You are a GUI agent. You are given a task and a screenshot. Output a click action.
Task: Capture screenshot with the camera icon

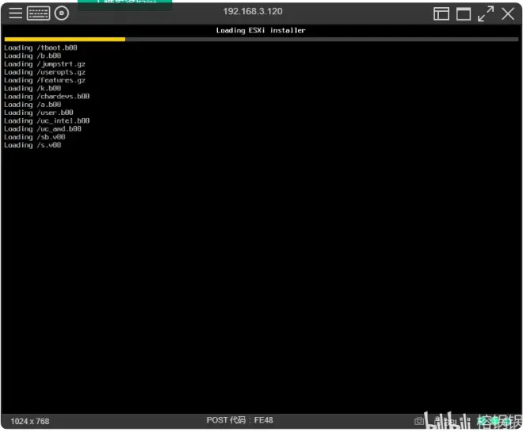(x=418, y=421)
